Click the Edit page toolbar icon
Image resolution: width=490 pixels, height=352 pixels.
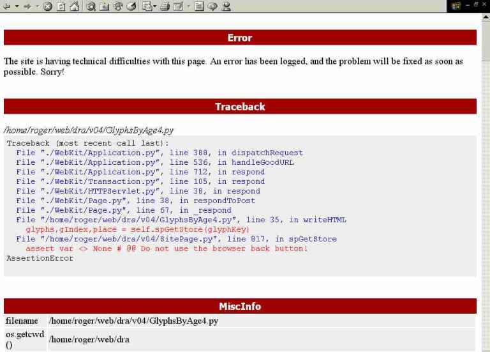tap(178, 6)
